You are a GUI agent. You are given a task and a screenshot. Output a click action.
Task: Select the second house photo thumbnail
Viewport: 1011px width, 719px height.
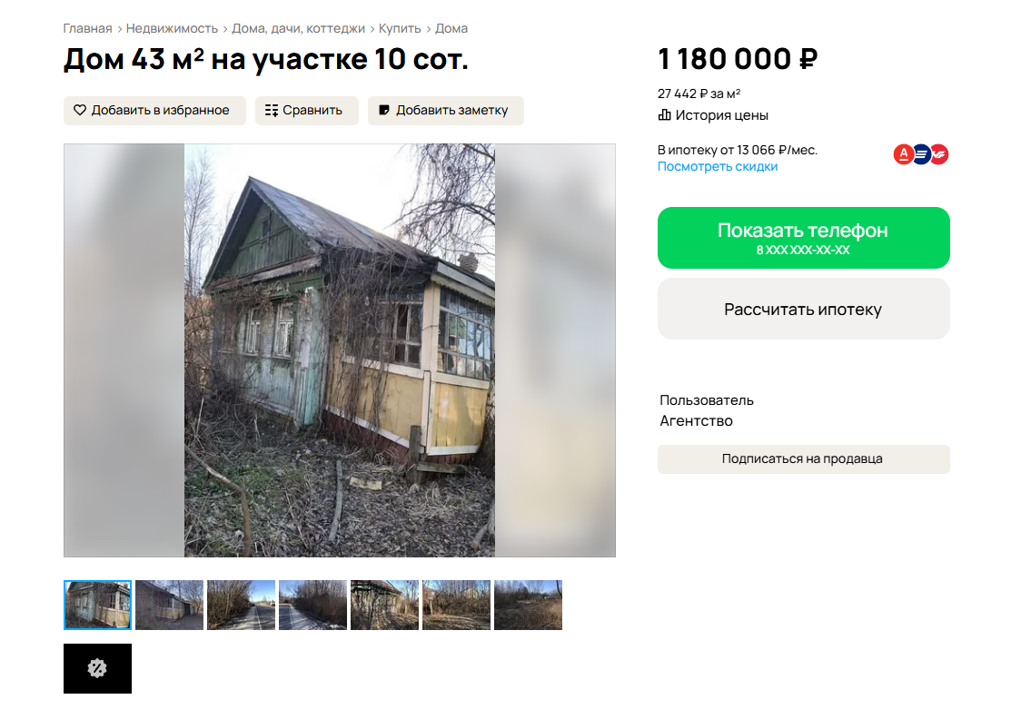[x=169, y=605]
